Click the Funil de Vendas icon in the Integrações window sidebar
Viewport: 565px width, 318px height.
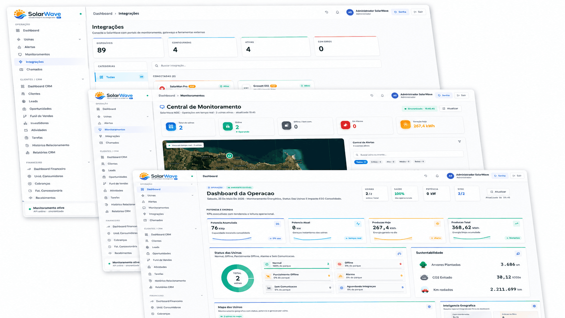(25, 116)
